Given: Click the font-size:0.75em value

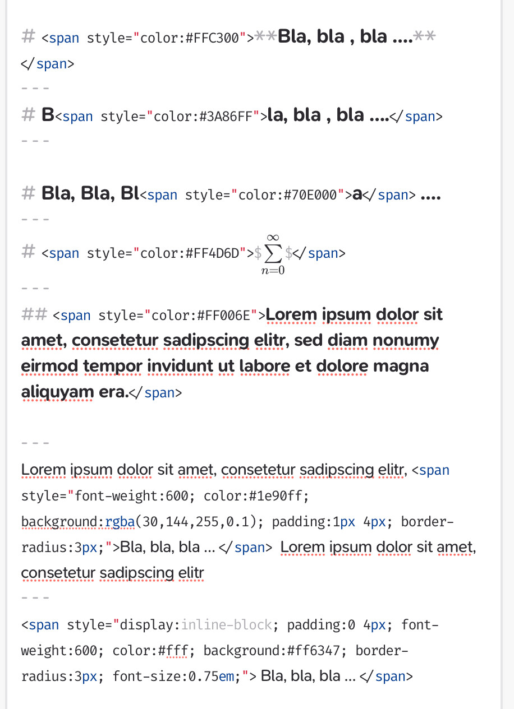Looking at the screenshot, I should 174,677.
